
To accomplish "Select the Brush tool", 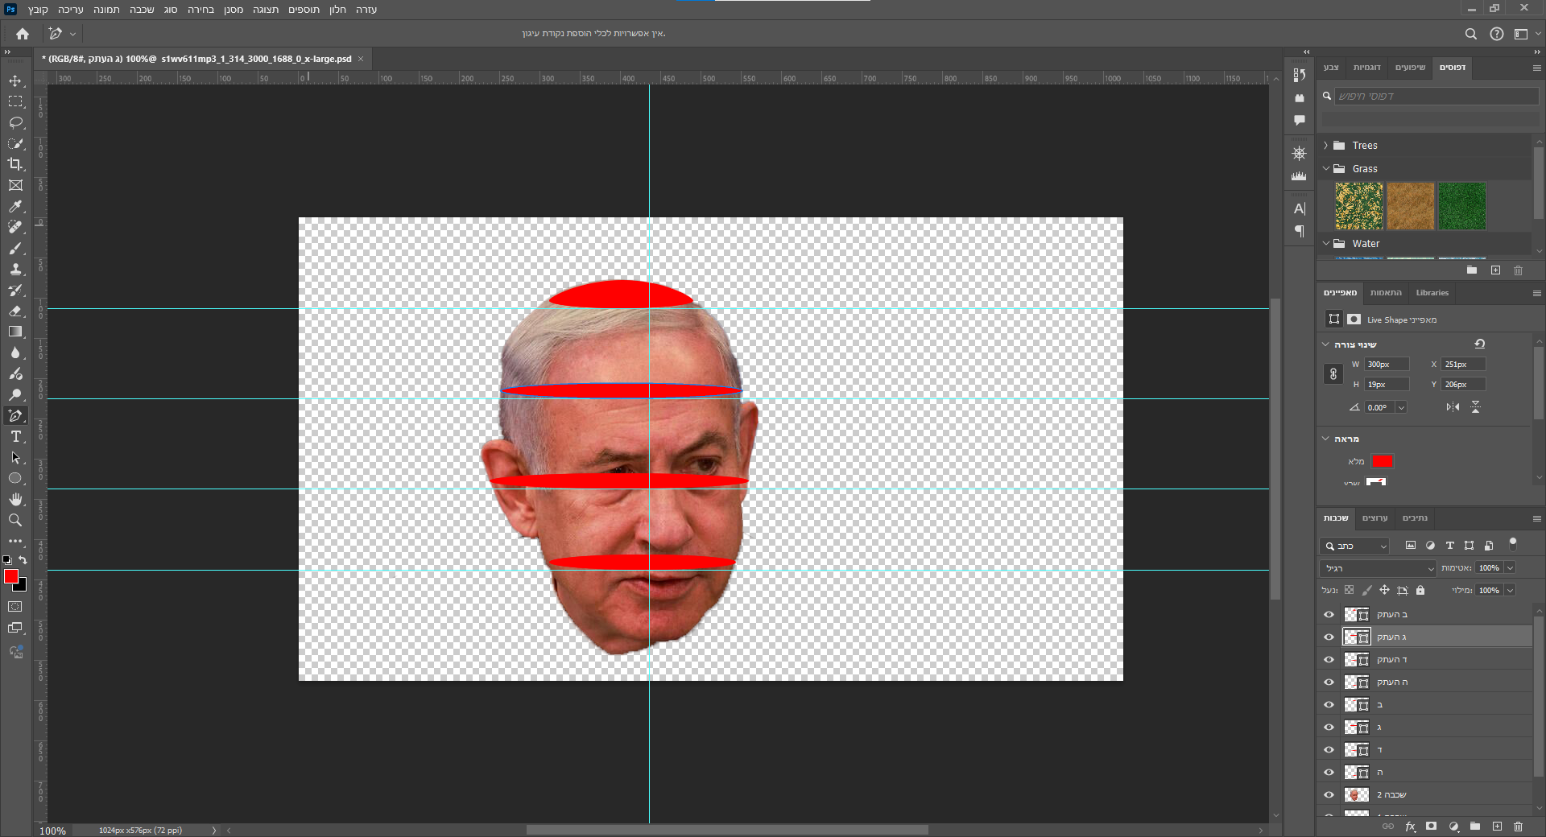I will 15,248.
